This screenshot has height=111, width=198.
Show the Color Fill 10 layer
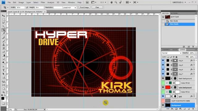[x=163, y=83]
